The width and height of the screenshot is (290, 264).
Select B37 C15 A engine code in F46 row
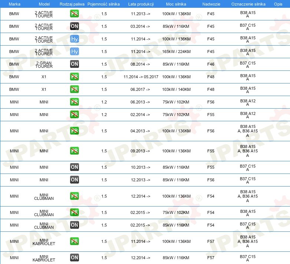[x=248, y=65]
